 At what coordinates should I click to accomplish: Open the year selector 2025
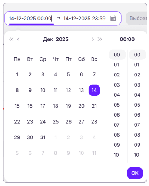62,39
